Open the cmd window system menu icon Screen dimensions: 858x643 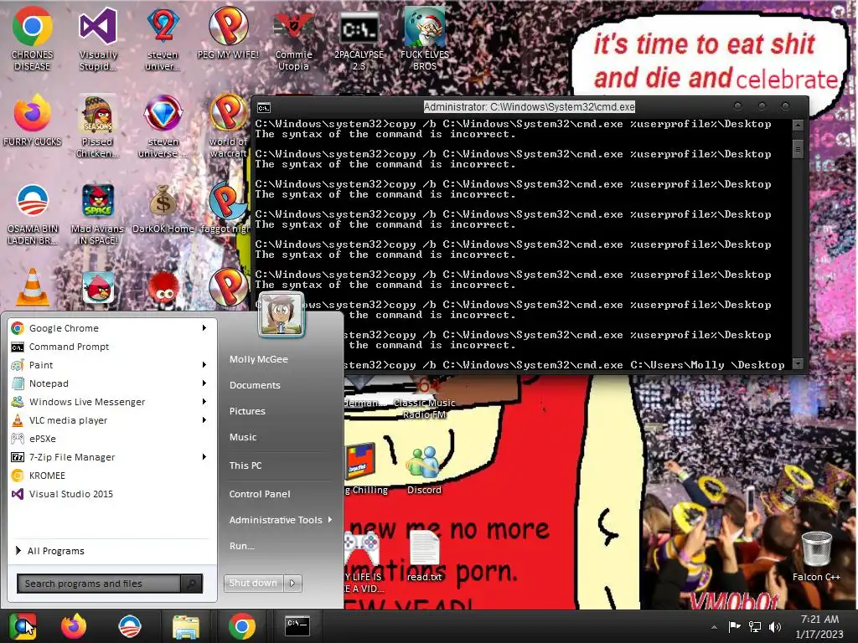[x=264, y=107]
